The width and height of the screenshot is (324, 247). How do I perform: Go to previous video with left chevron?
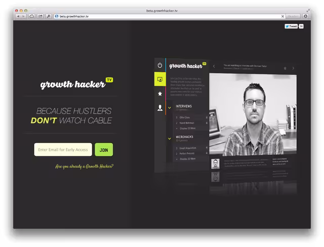(x=214, y=66)
